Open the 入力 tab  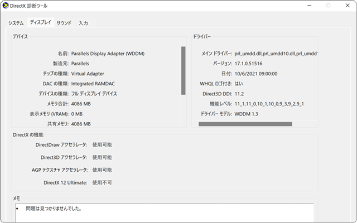83,23
